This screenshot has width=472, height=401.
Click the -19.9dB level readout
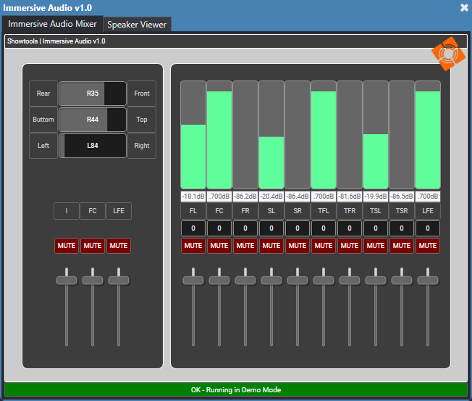(x=376, y=197)
